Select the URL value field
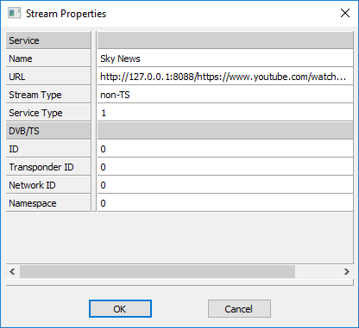 [225, 77]
